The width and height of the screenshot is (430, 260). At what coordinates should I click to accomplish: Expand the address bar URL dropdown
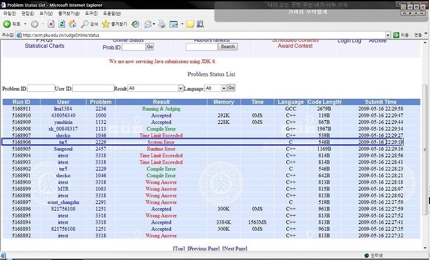(388, 35)
